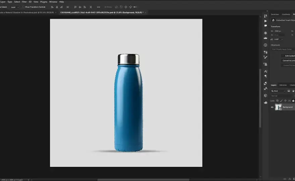
Task: Align bottom edges in options bar
Action: (85, 7)
